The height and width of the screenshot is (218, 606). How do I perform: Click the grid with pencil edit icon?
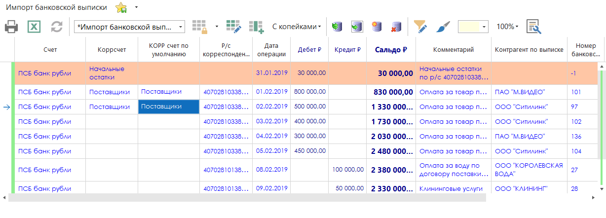(x=233, y=27)
